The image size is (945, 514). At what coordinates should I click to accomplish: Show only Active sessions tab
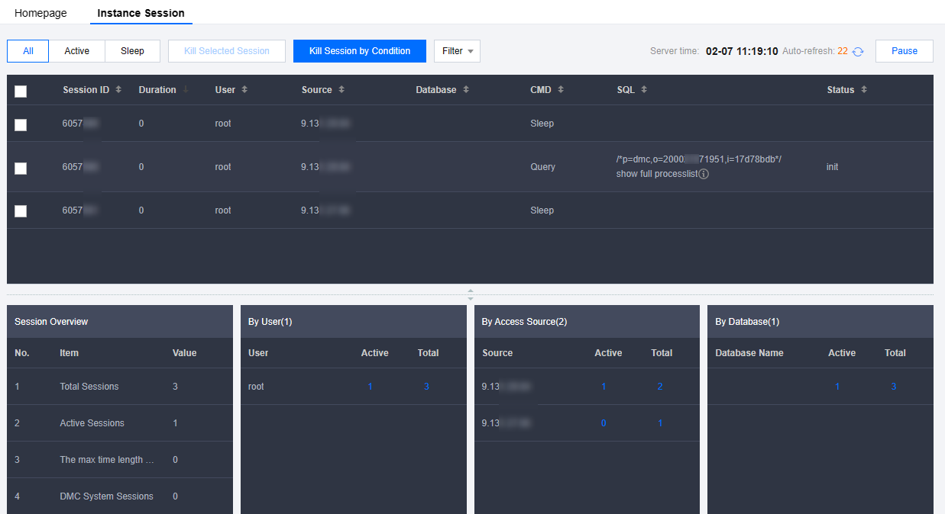pos(76,51)
